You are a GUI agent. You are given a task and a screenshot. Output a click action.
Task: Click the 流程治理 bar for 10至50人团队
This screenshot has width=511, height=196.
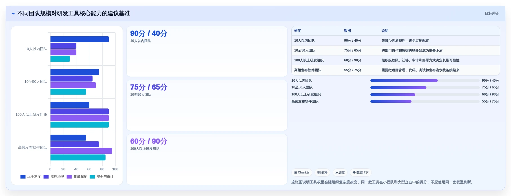coord(72,79)
